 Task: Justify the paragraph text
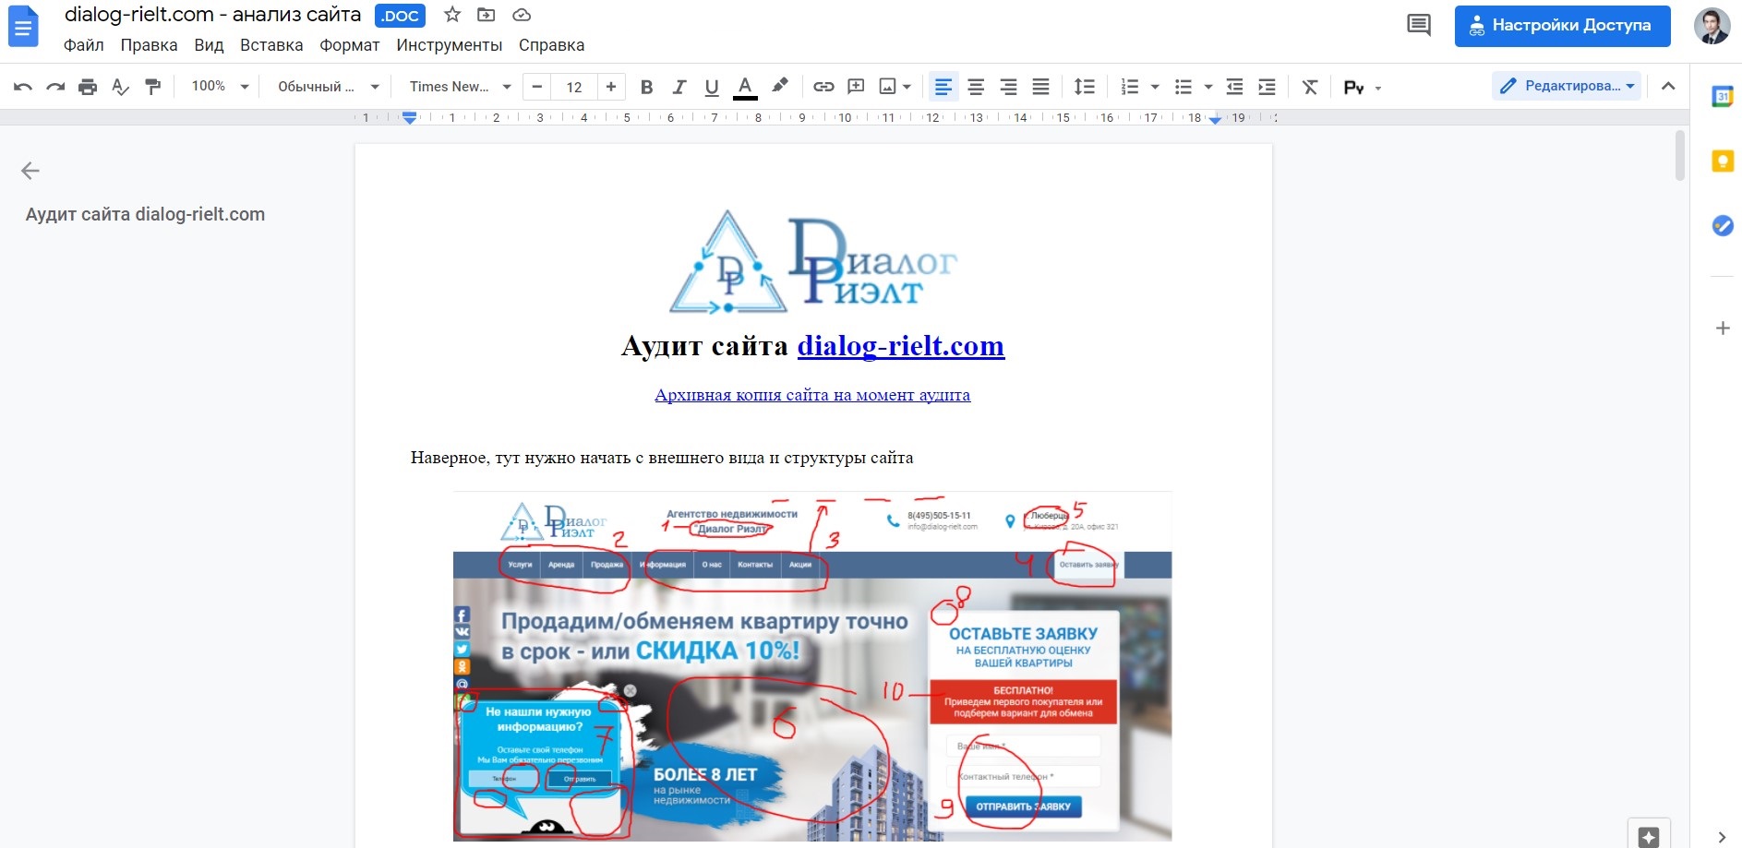[x=1040, y=87]
